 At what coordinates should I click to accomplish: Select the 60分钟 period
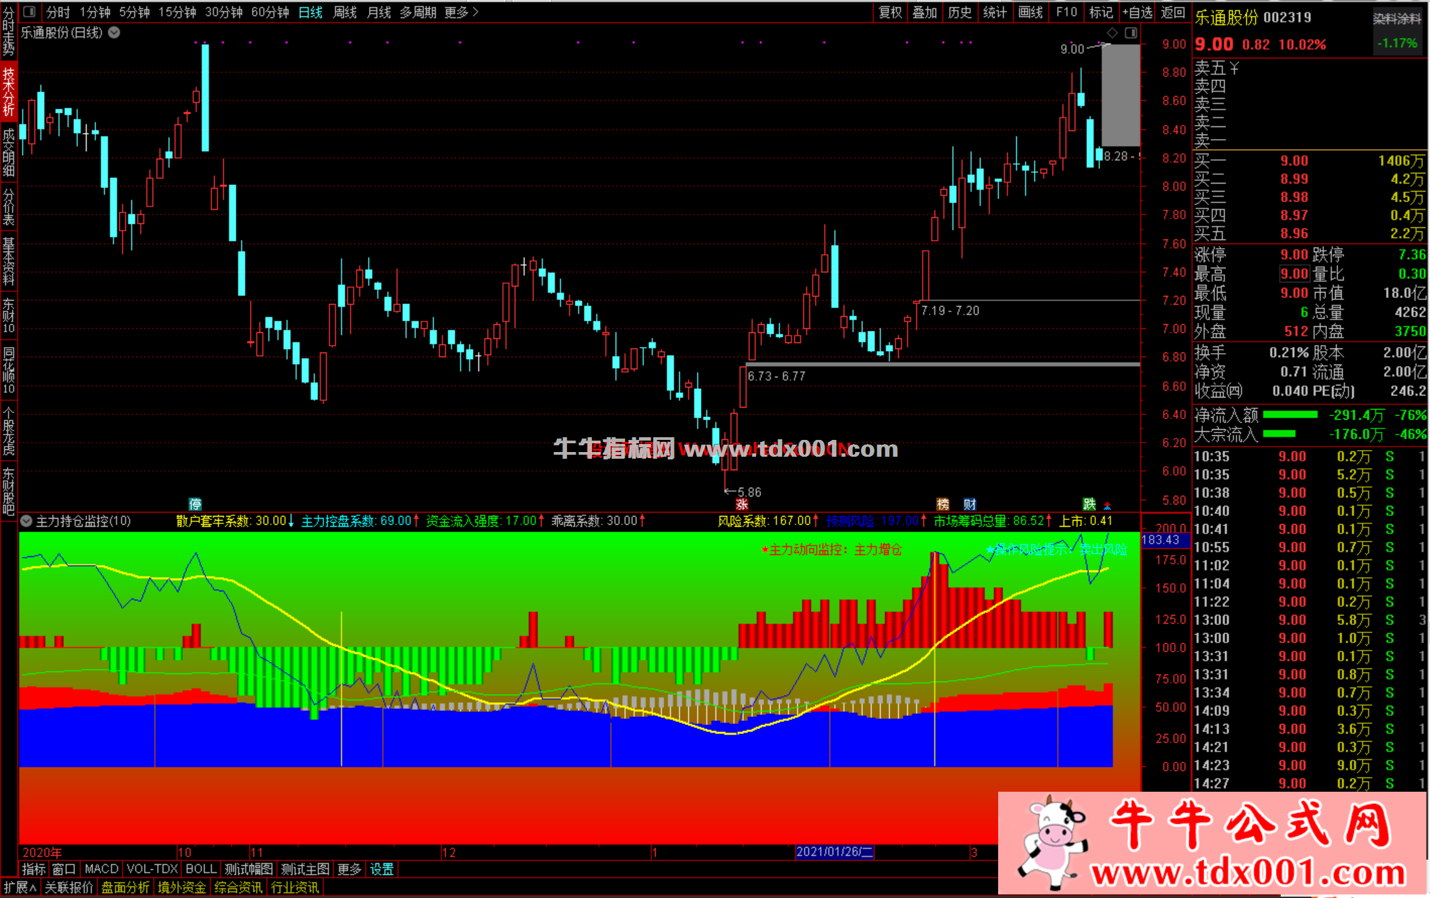(270, 12)
